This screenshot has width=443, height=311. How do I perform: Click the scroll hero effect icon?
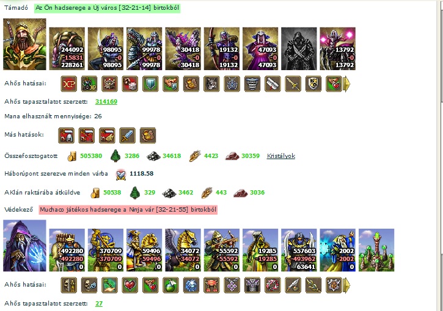click(x=273, y=84)
